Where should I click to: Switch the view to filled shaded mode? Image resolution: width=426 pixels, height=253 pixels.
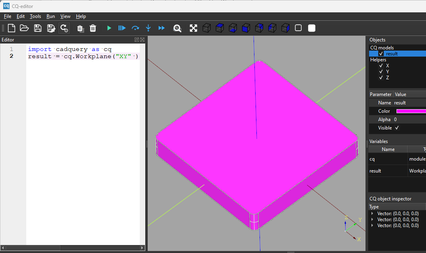312,28
